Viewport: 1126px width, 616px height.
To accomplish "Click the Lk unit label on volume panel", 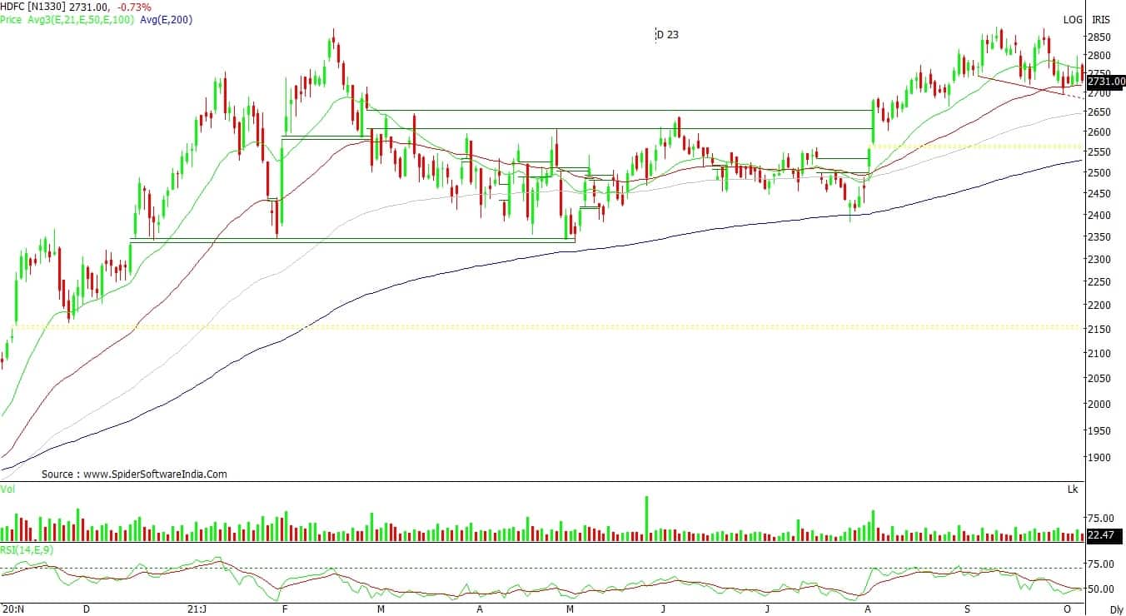I will [x=1073, y=489].
